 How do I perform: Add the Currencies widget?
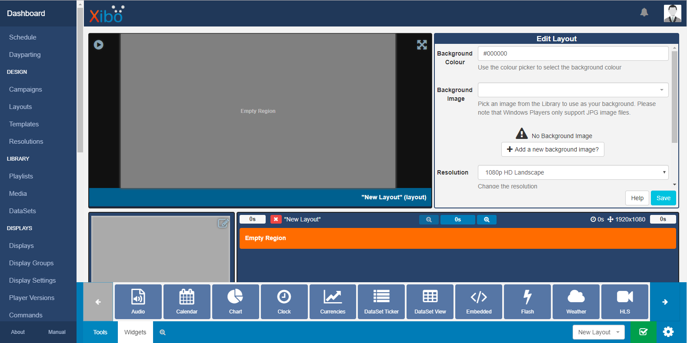pyautogui.click(x=333, y=302)
